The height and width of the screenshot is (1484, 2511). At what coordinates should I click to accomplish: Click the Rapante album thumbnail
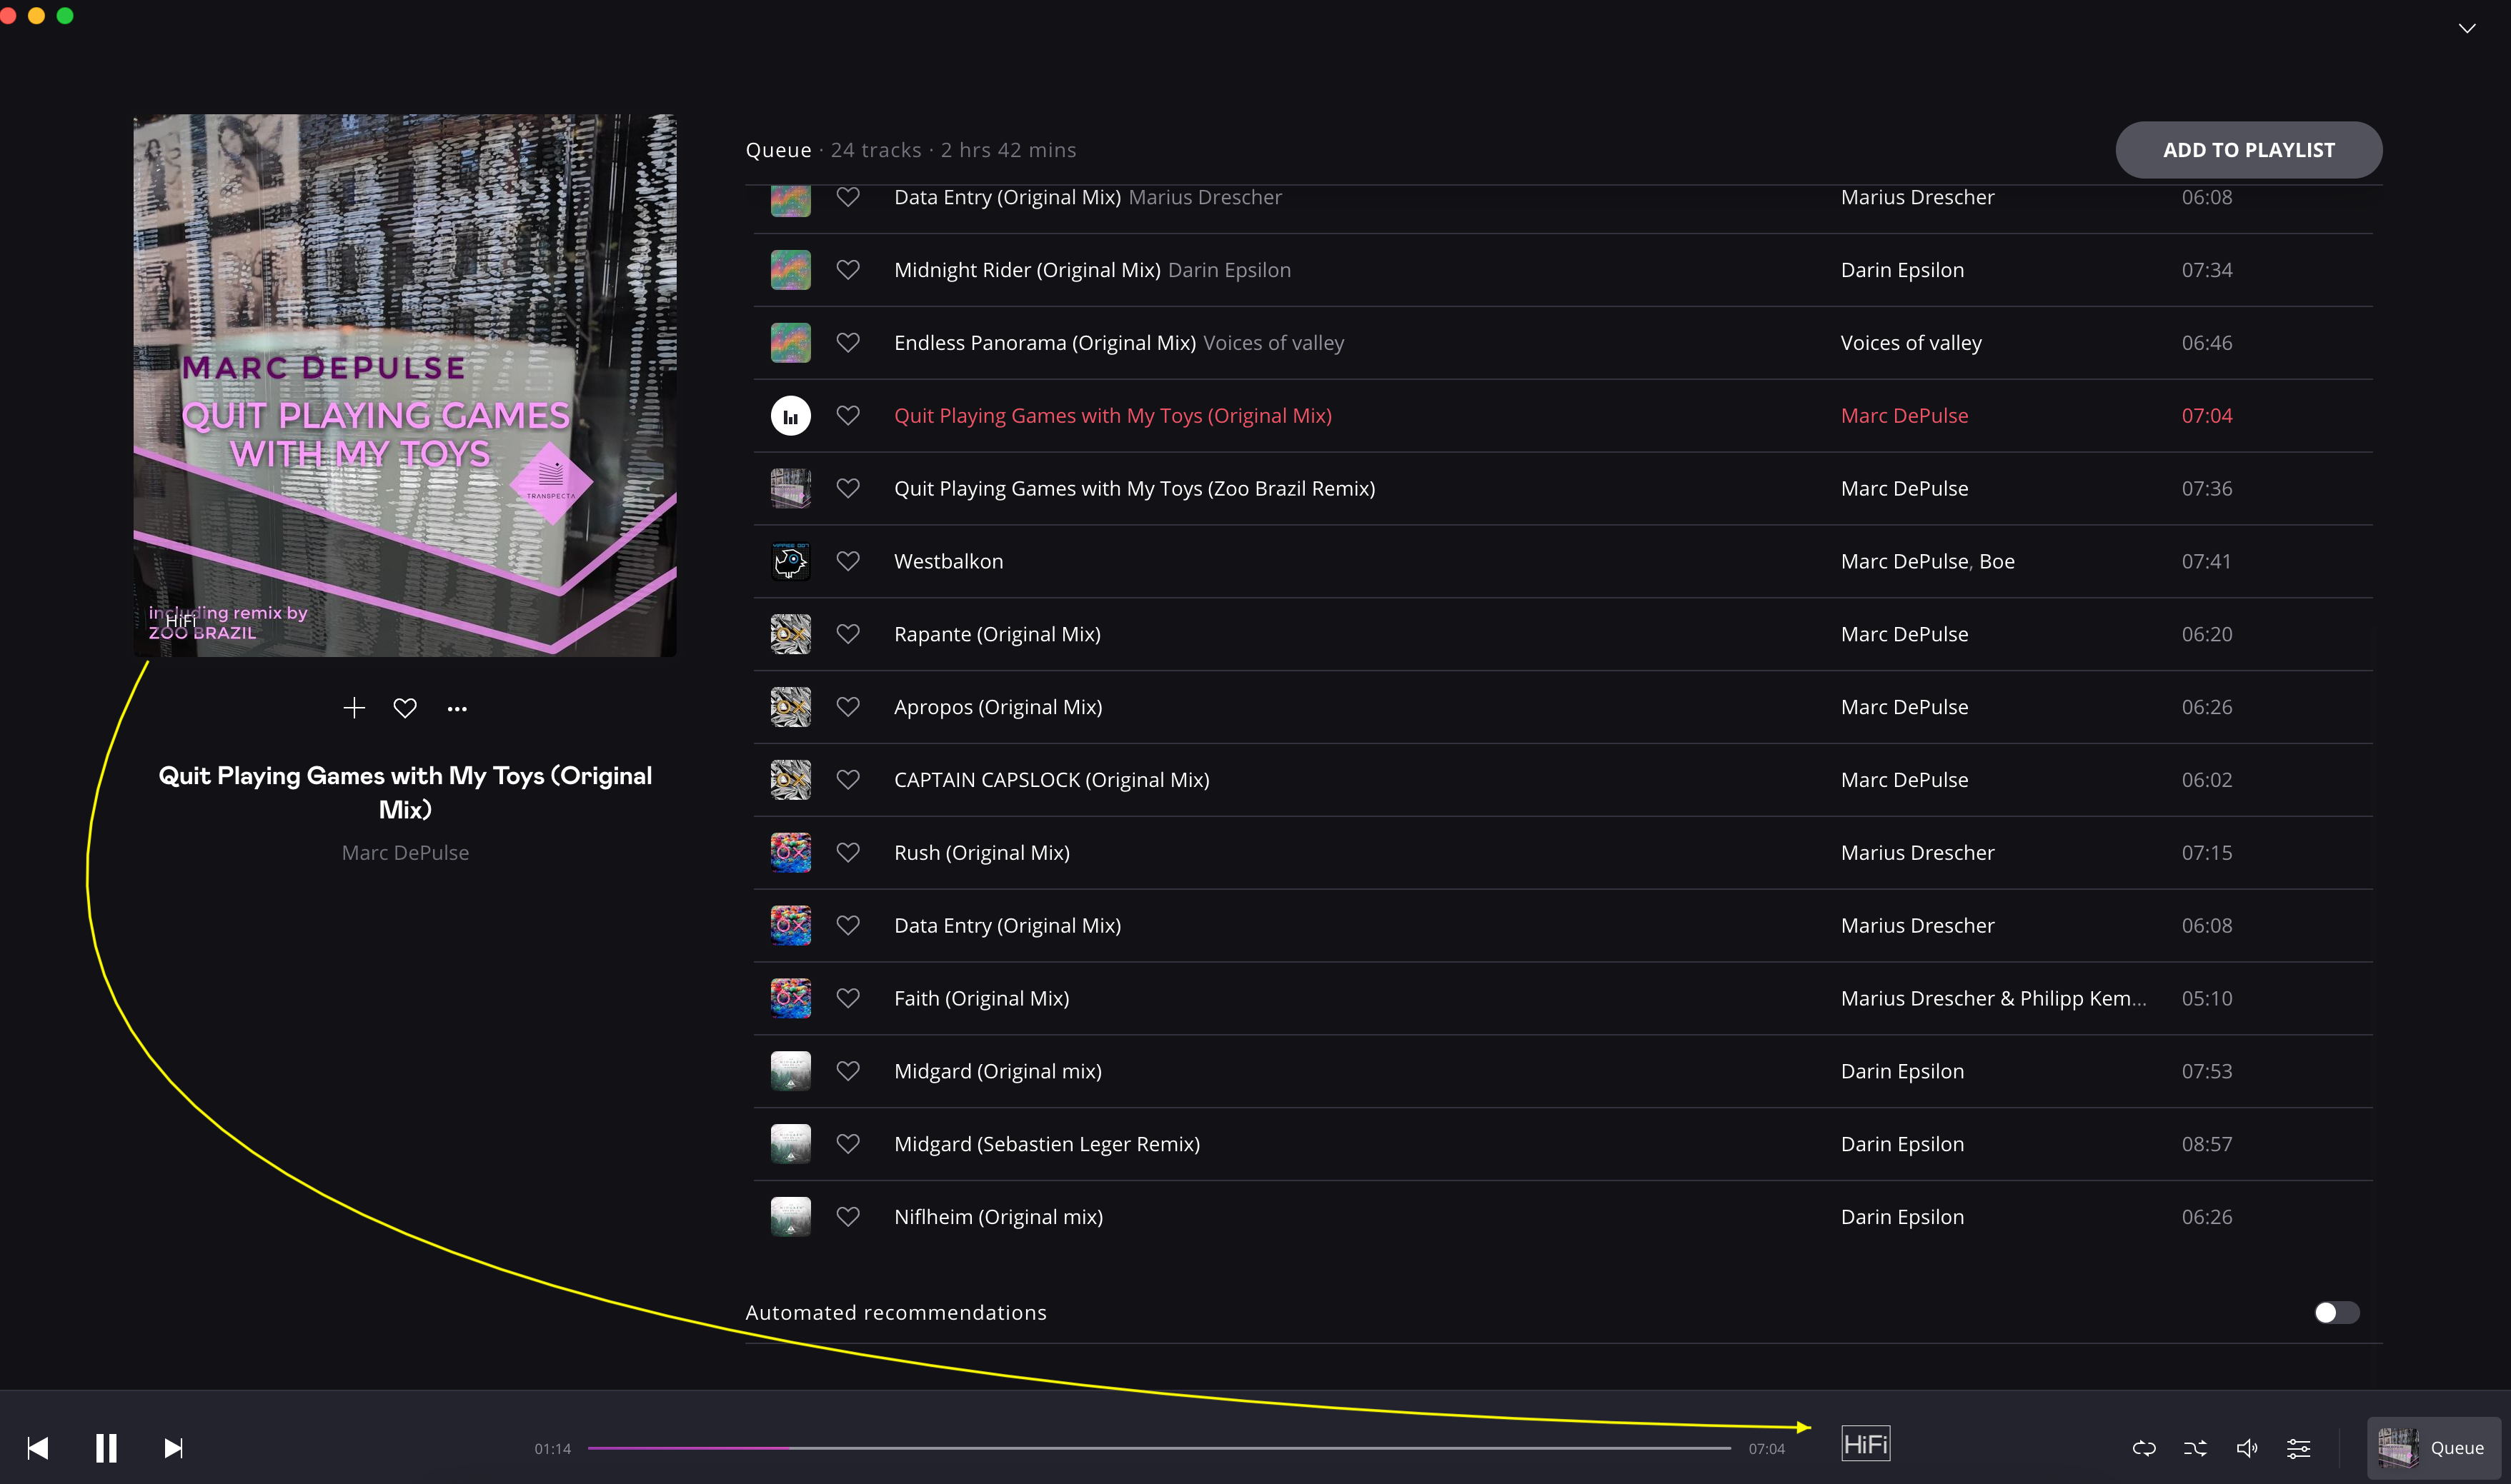pyautogui.click(x=790, y=634)
